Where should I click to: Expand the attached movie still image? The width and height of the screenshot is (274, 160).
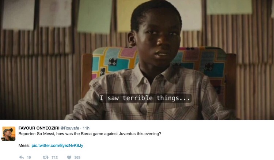(137, 60)
